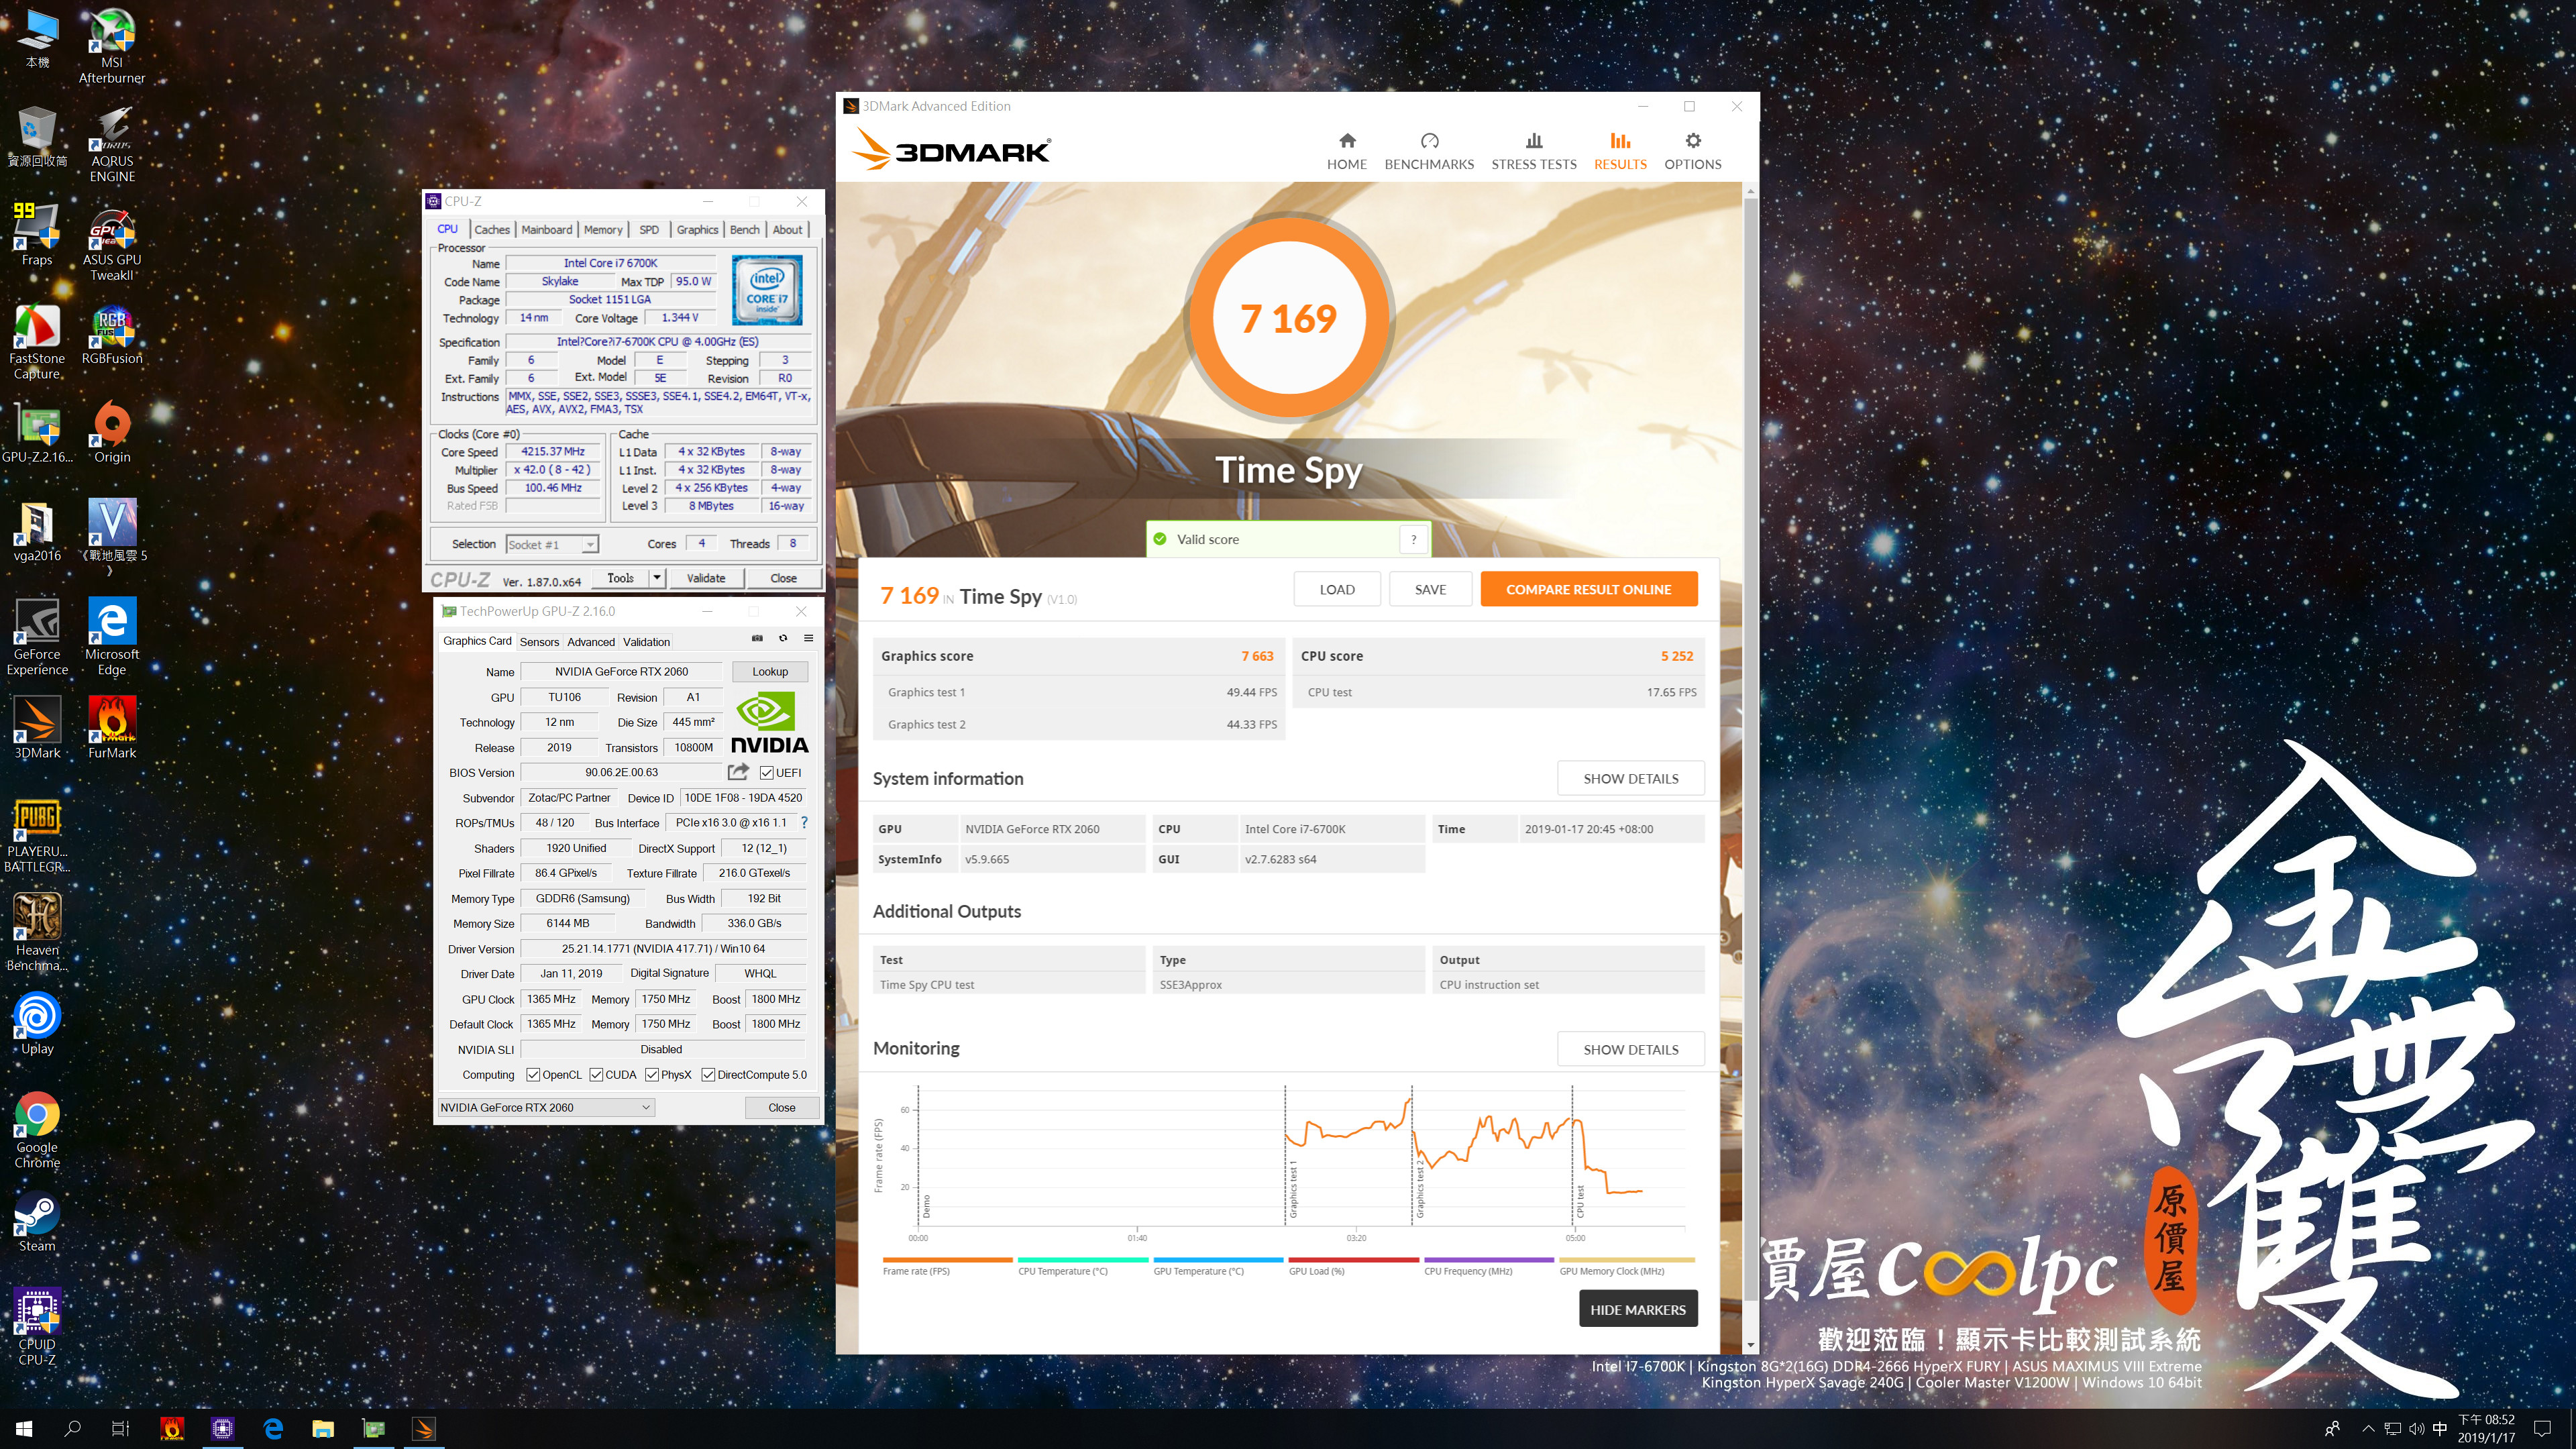
Task: Open the Steam desktop icon
Action: [x=37, y=1220]
